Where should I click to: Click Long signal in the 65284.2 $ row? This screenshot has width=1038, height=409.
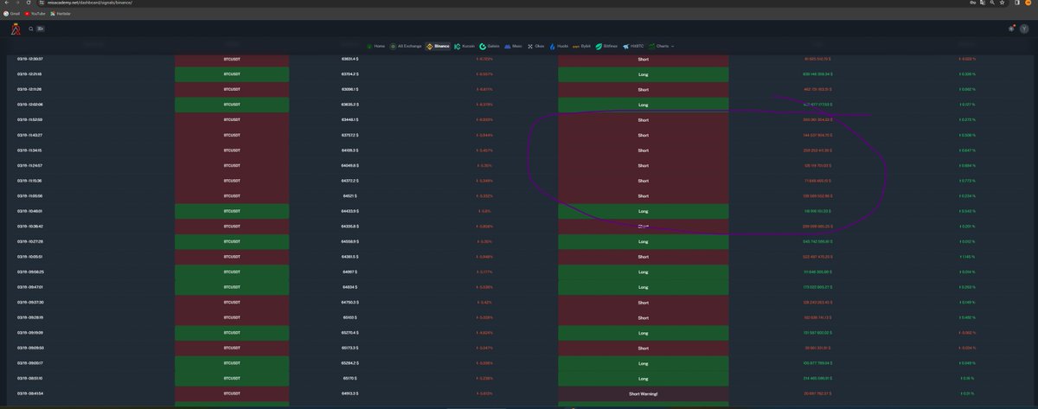click(x=644, y=362)
